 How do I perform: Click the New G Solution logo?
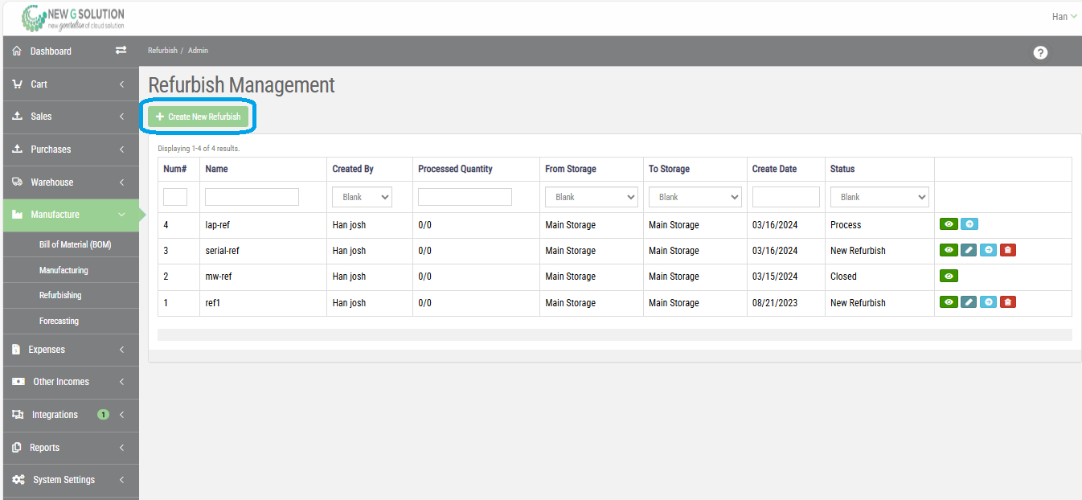(x=73, y=18)
